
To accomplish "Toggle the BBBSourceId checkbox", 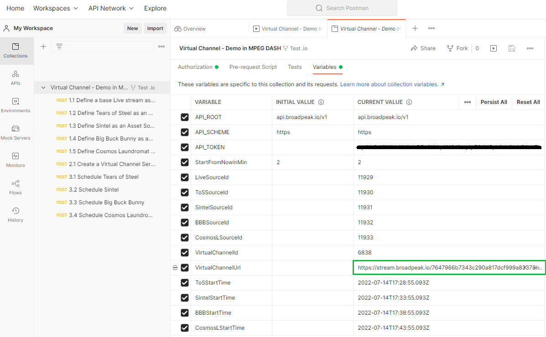I will click(x=185, y=223).
